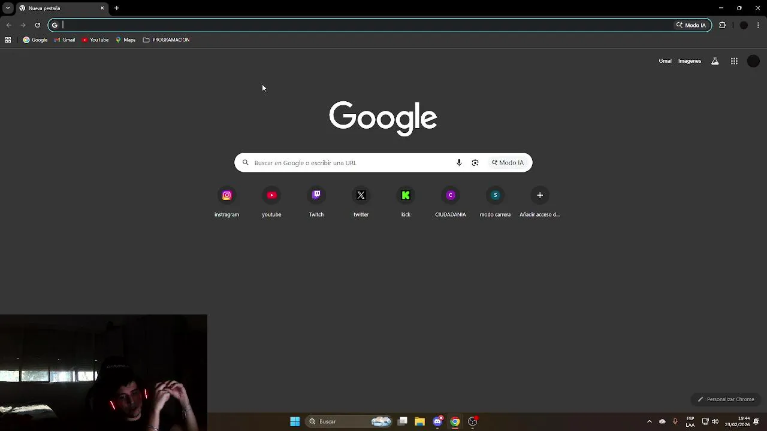767x431 pixels.
Task: Open the Chrome profile avatar in toolbar
Action: tap(744, 25)
